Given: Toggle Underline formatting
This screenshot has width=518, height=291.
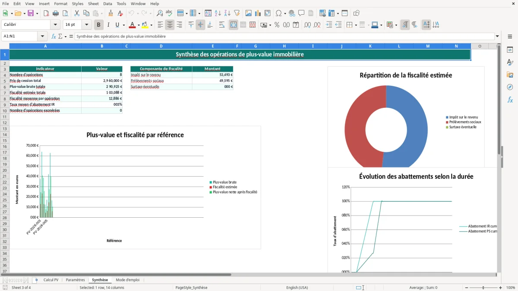Looking at the screenshot, I should 117,25.
